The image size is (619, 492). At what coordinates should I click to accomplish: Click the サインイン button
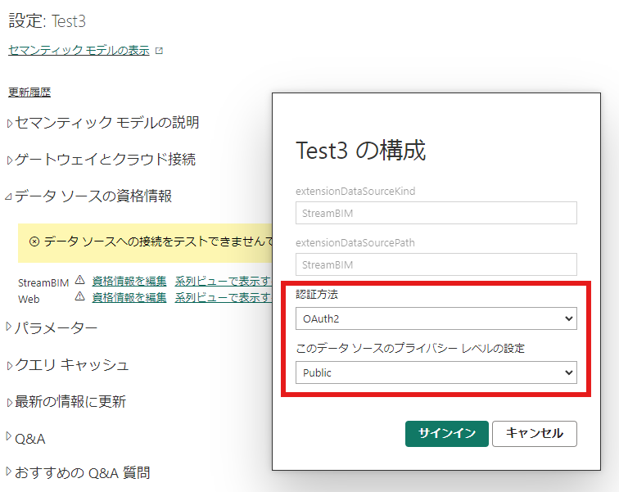click(446, 434)
